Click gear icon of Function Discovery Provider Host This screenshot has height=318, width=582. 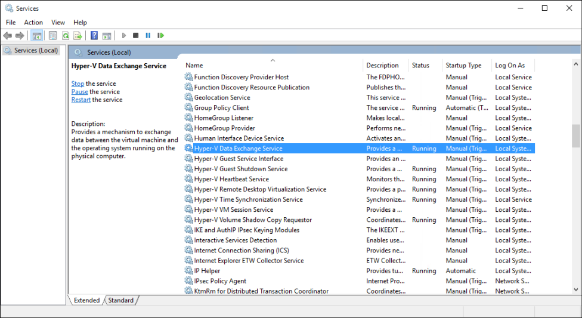(x=189, y=77)
